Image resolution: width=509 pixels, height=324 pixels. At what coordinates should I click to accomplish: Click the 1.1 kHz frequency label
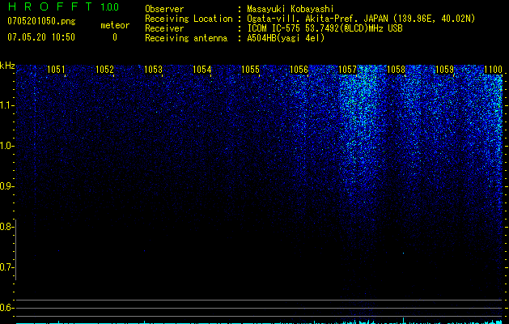point(6,105)
